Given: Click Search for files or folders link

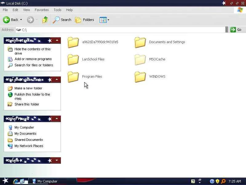Looking at the screenshot, I should 34,65.
